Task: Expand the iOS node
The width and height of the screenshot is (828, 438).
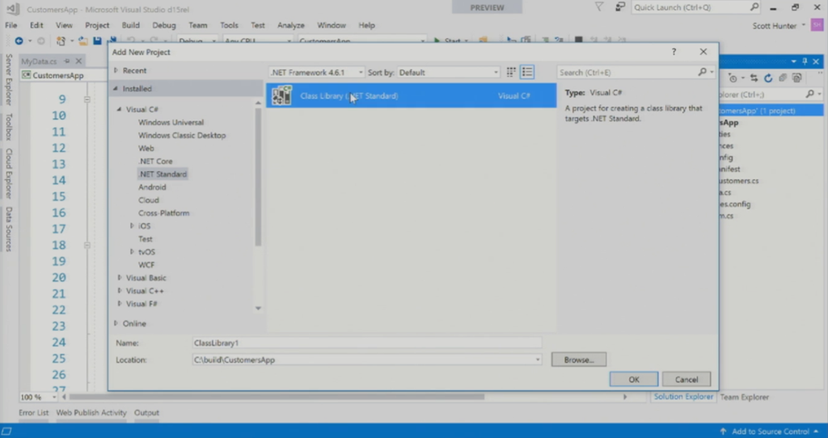Action: [x=132, y=225]
